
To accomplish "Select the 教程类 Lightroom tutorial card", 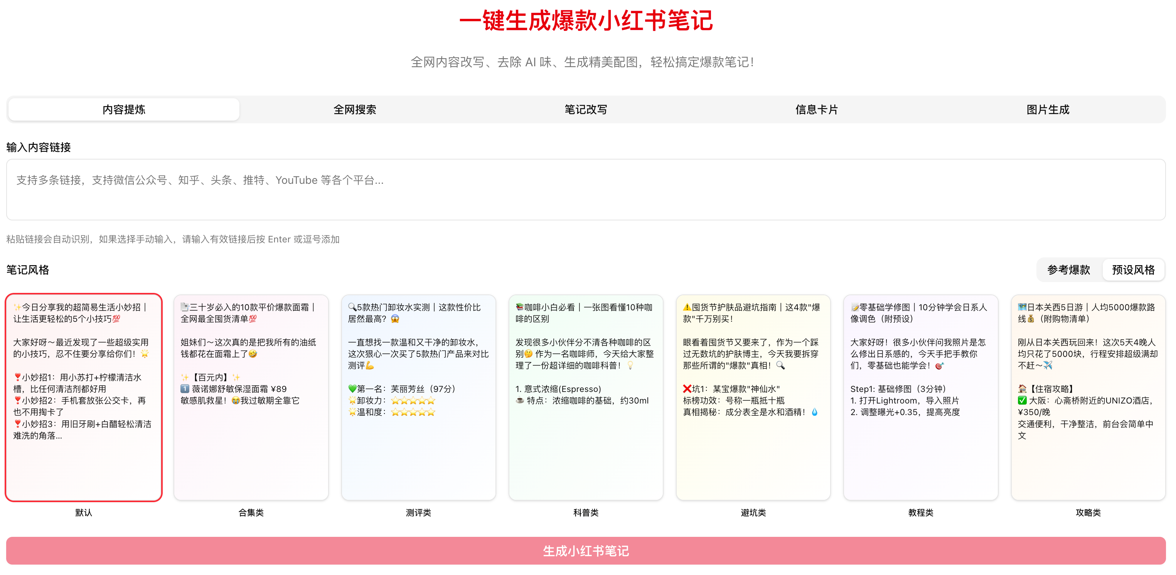I will point(921,397).
